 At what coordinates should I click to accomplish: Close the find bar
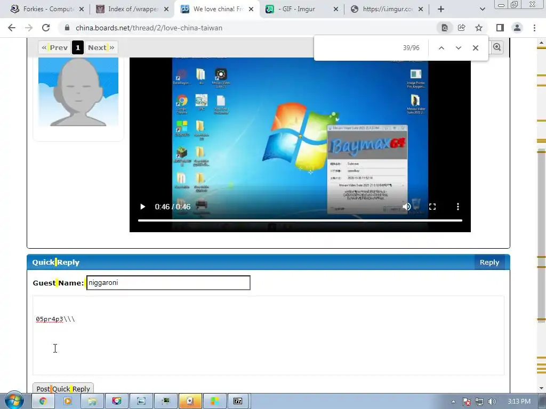point(475,48)
